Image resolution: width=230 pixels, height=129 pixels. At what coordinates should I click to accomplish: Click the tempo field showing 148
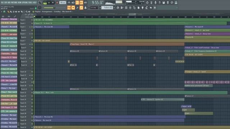pos(63,3)
